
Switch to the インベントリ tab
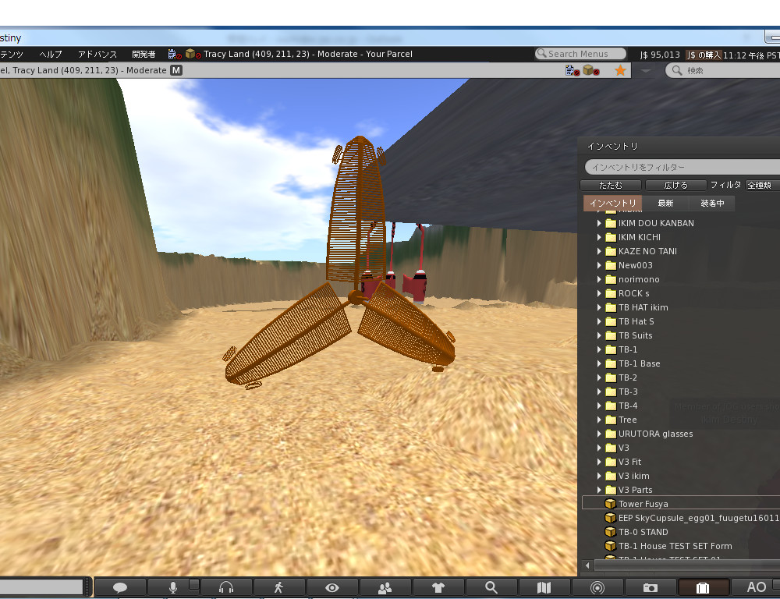click(x=612, y=203)
